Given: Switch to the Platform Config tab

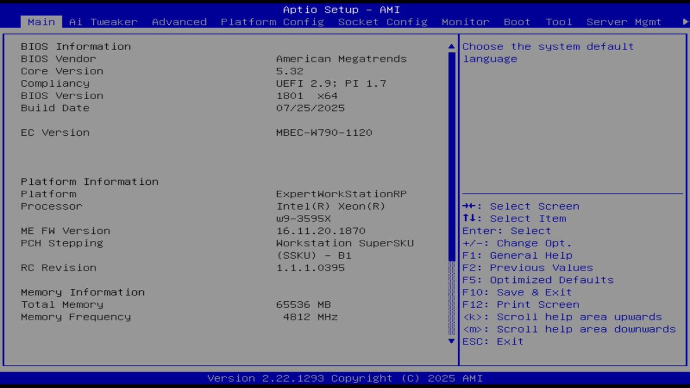Looking at the screenshot, I should pyautogui.click(x=272, y=22).
